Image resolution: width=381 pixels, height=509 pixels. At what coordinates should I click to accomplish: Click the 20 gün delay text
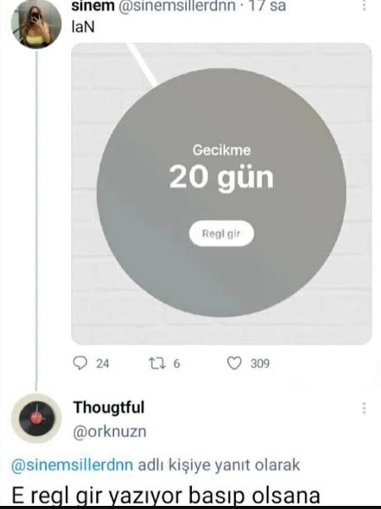pyautogui.click(x=222, y=178)
